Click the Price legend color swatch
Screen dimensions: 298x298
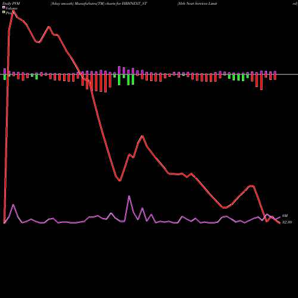click(4, 13)
